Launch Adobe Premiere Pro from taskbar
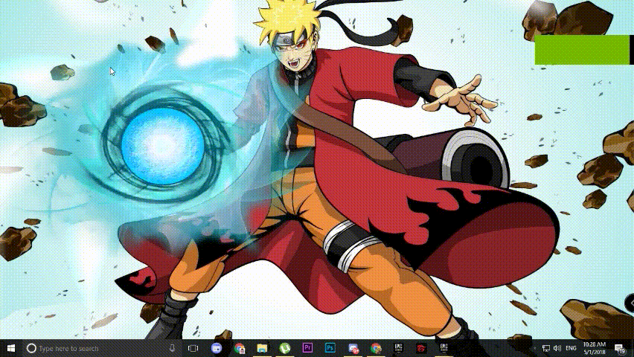This screenshot has height=357, width=634. (x=307, y=348)
